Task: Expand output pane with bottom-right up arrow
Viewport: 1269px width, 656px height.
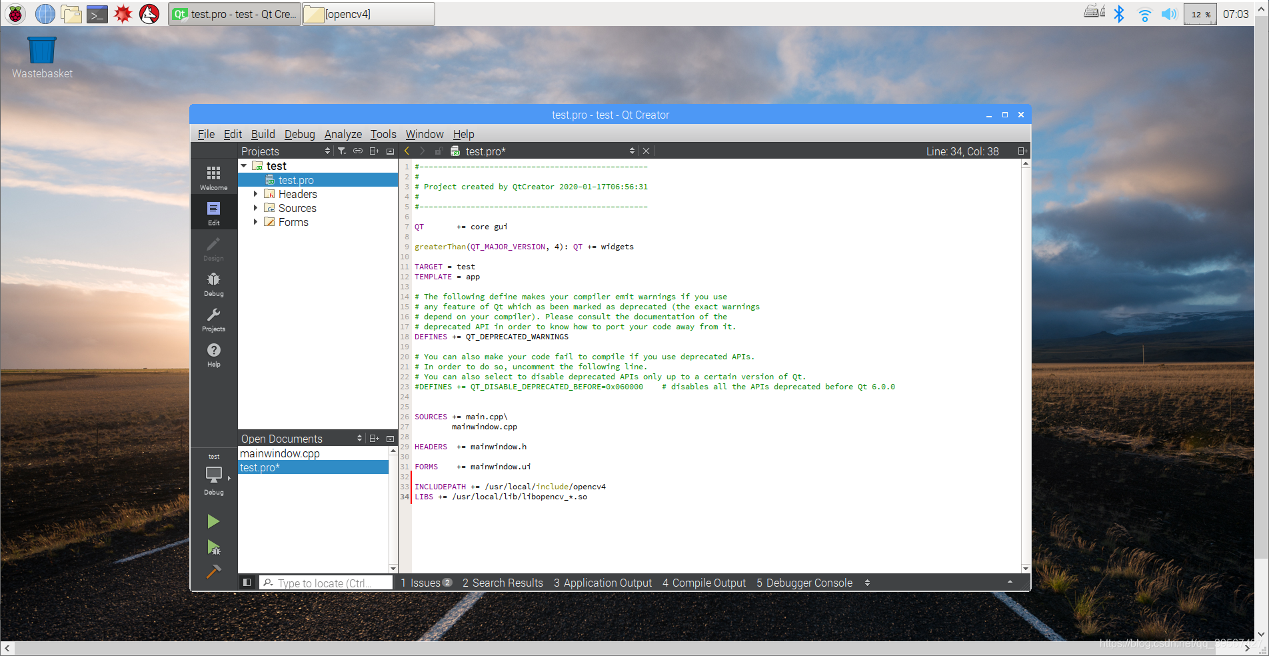Action: click(1010, 582)
